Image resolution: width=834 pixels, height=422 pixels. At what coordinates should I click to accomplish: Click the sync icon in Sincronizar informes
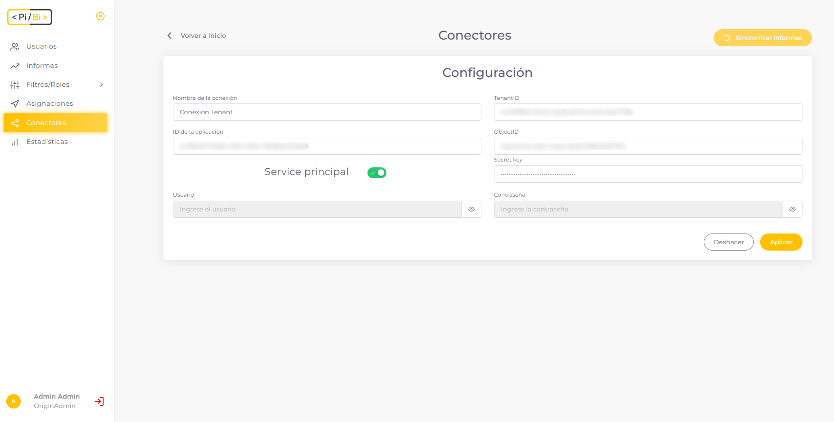point(727,38)
